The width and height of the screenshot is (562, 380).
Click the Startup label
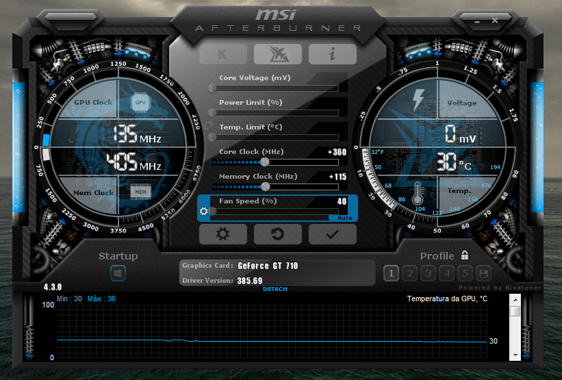pyautogui.click(x=118, y=256)
